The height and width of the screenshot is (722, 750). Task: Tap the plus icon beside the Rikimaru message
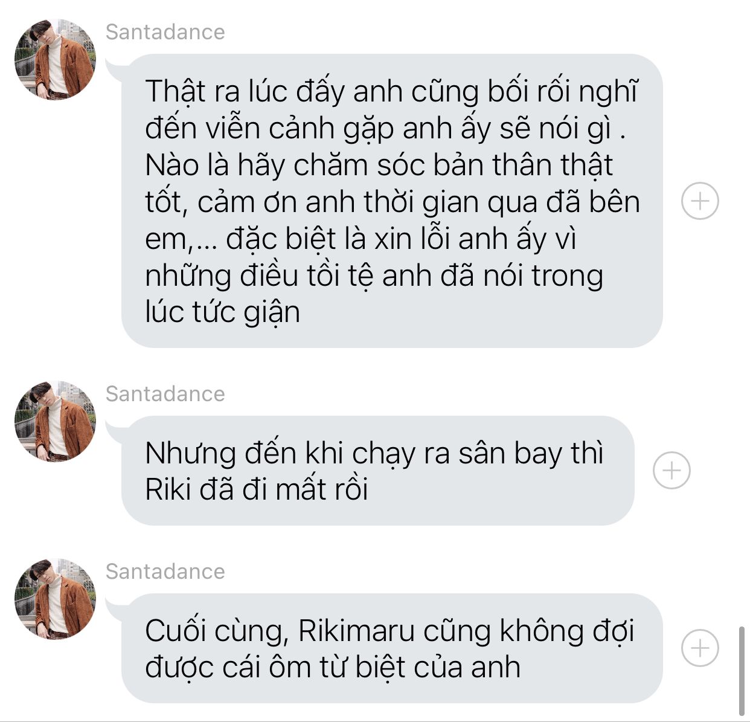[x=700, y=648]
